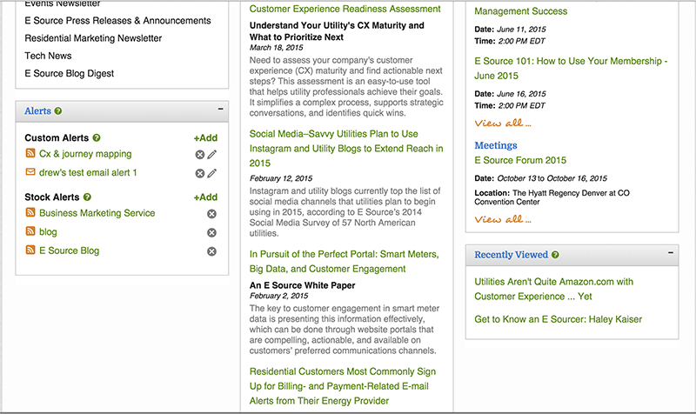
Task: Remove the Business Marketing Service stock alert
Action: [x=211, y=214]
